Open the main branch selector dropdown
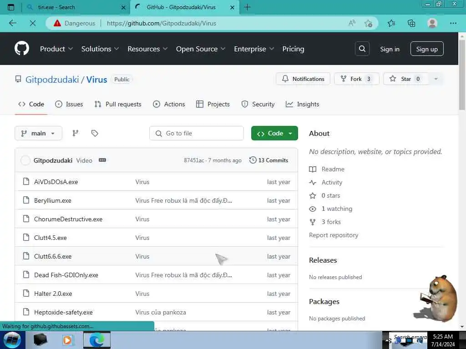The image size is (466, 349). coord(38,133)
